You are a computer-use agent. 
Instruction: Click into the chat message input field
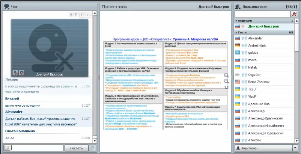pos(37,148)
